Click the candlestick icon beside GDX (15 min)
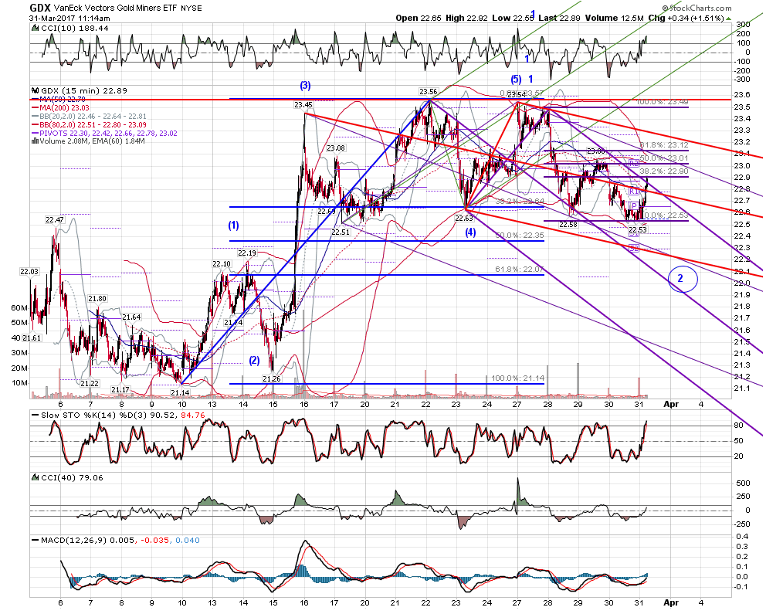Image resolution: width=766 pixels, height=614 pixels. [x=35, y=90]
